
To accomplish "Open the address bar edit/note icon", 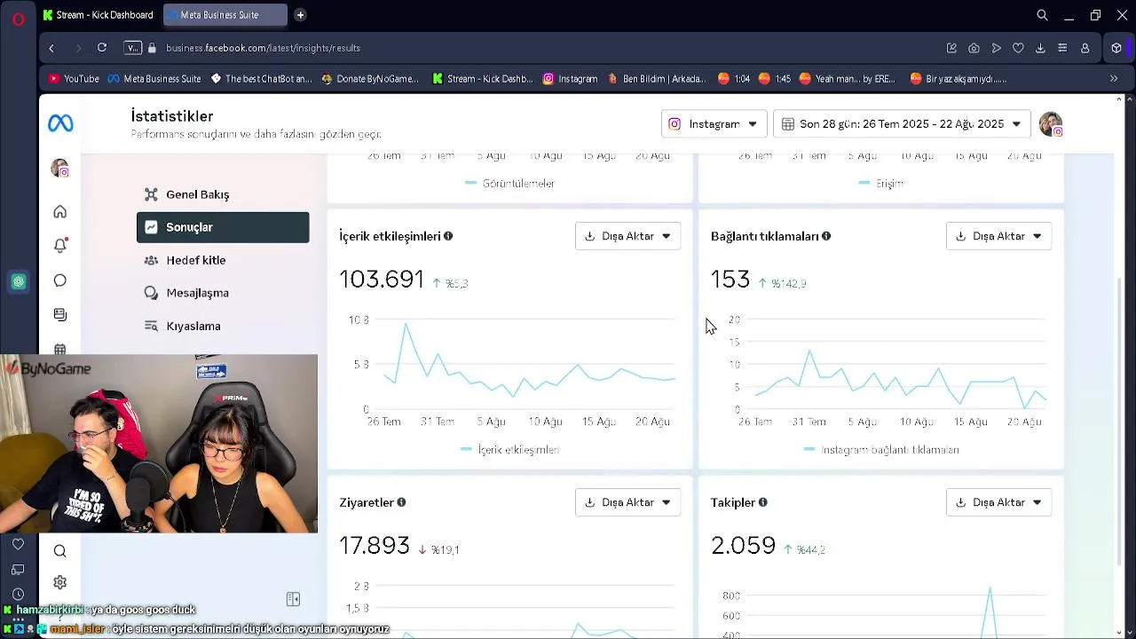I will point(951,48).
